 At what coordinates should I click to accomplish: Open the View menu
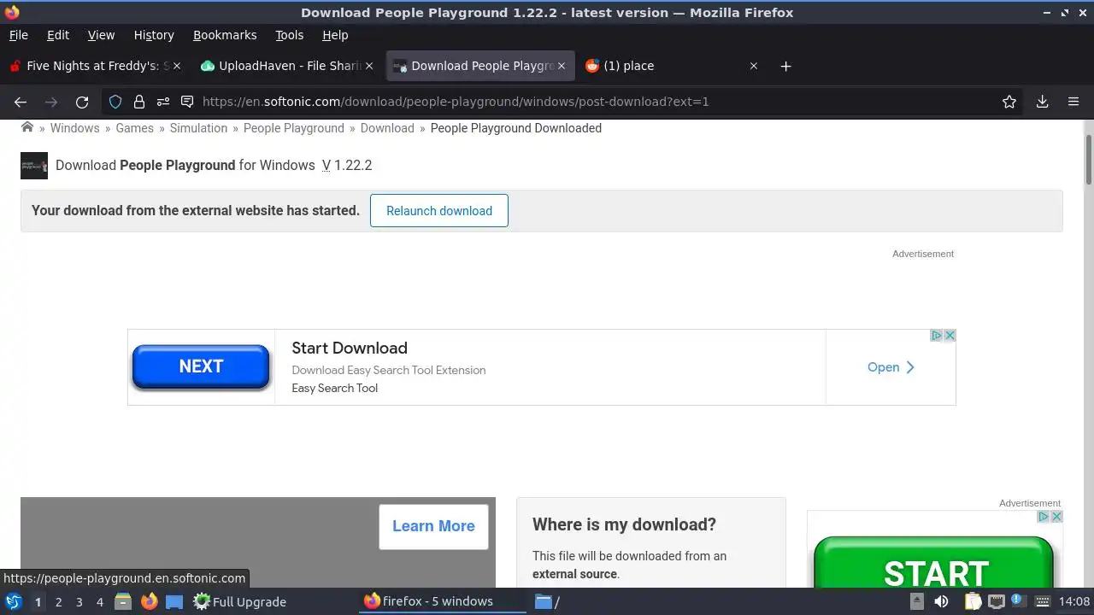tap(101, 35)
